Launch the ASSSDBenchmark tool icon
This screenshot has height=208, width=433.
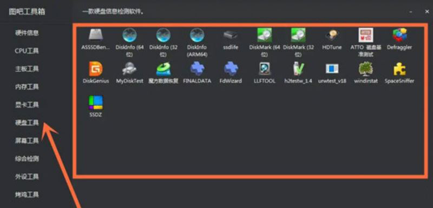coord(96,35)
